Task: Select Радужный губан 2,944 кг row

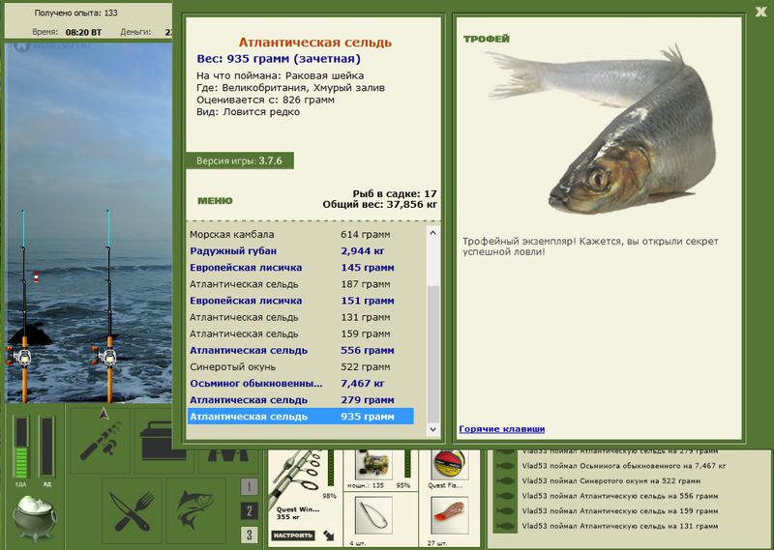Action: [301, 250]
